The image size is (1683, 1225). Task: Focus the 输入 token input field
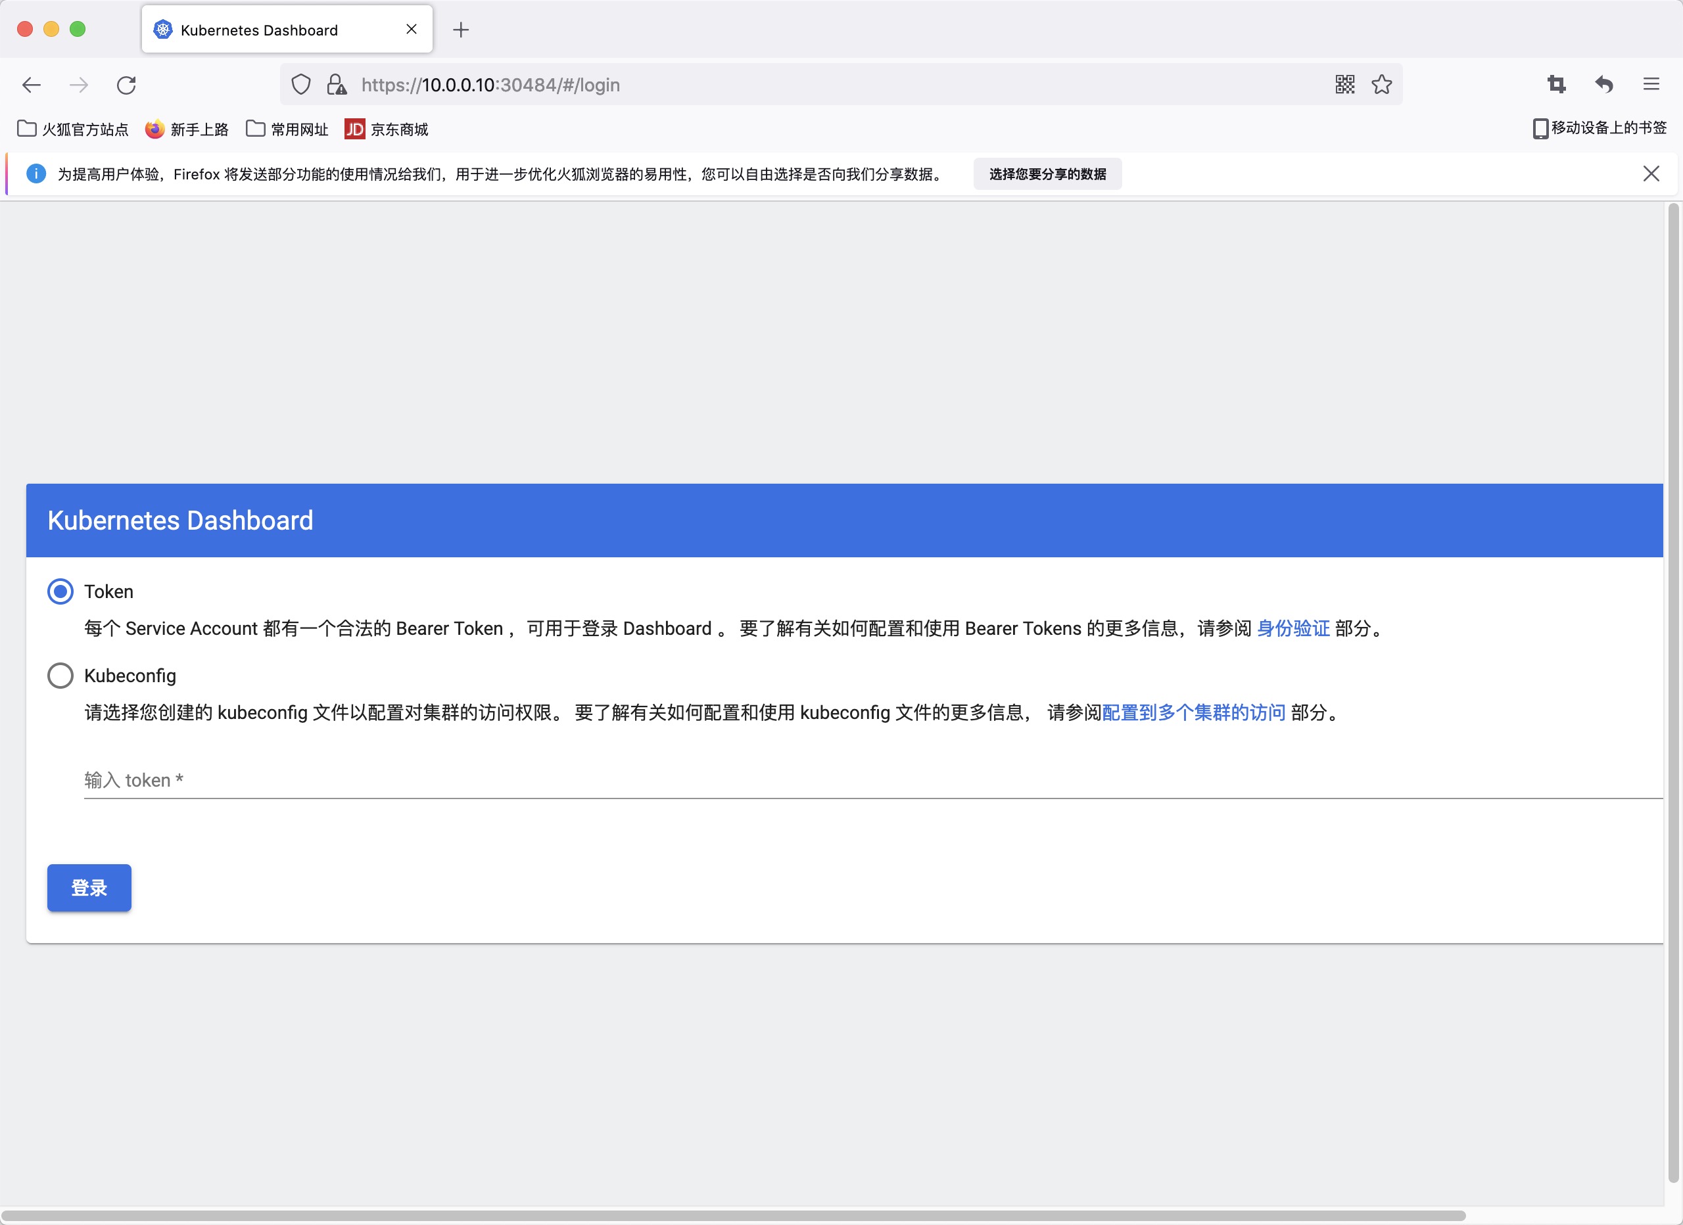(x=872, y=780)
